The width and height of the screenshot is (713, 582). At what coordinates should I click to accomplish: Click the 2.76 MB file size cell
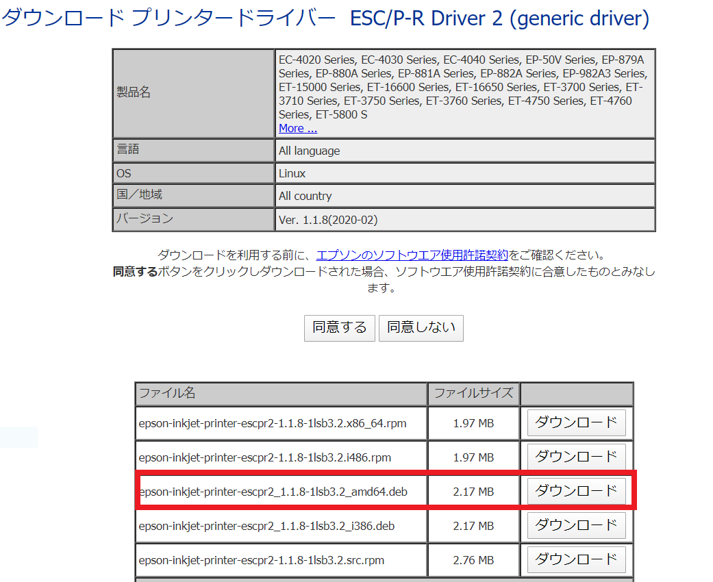pos(473,560)
